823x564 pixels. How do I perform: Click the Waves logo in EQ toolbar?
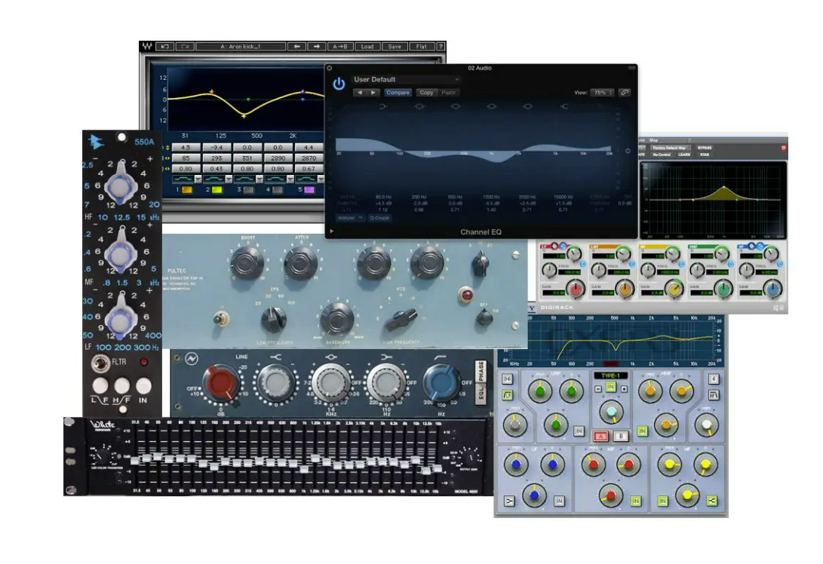coord(148,47)
